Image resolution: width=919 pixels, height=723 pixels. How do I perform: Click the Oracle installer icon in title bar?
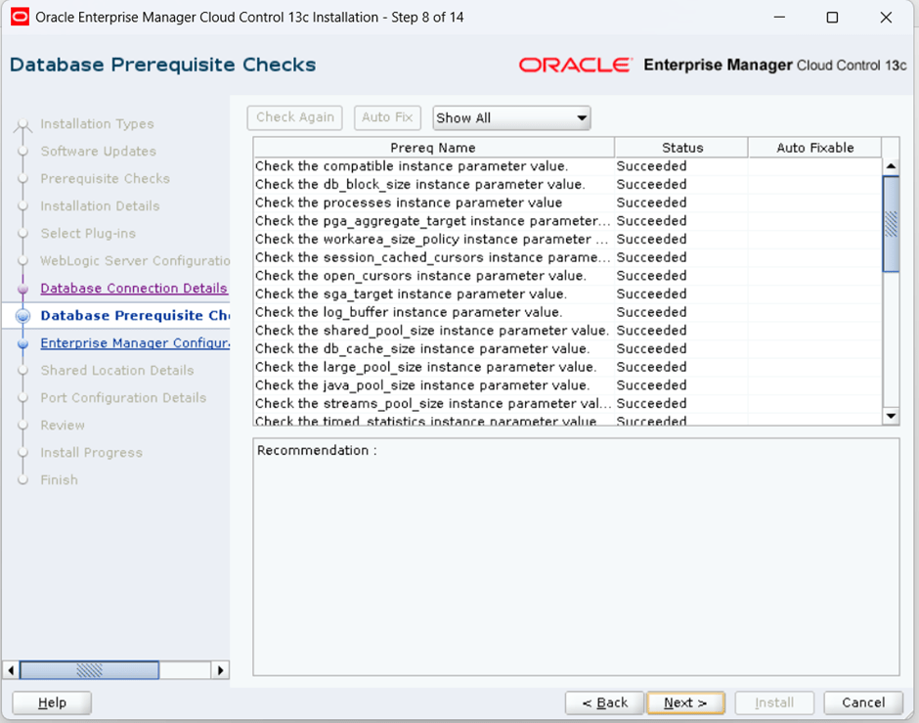20,18
